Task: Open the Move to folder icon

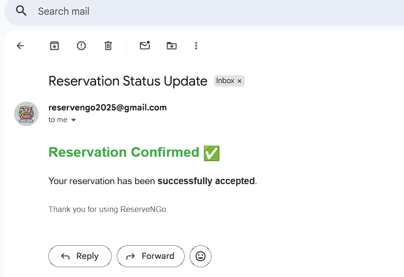Action: pos(171,45)
